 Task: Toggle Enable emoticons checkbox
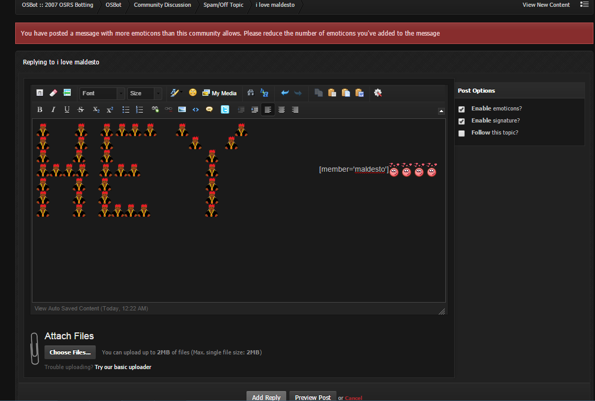(462, 109)
